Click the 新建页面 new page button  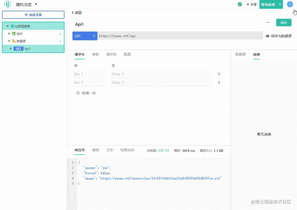coord(33,15)
